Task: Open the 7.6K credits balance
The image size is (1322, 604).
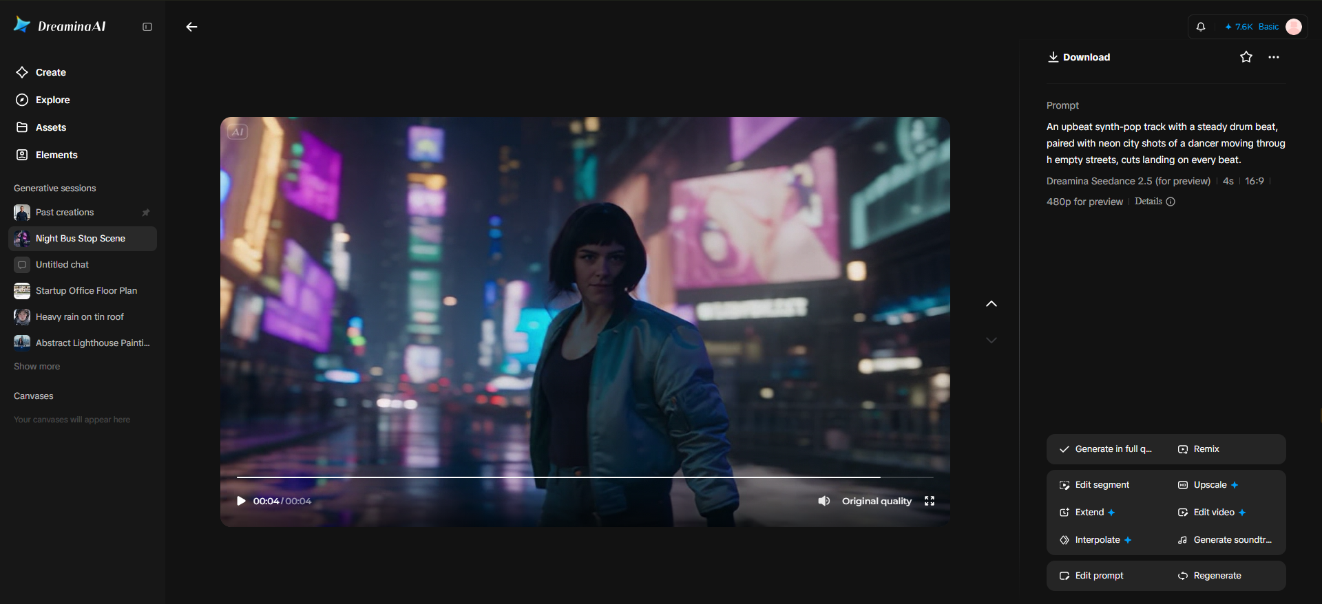Action: [1239, 27]
